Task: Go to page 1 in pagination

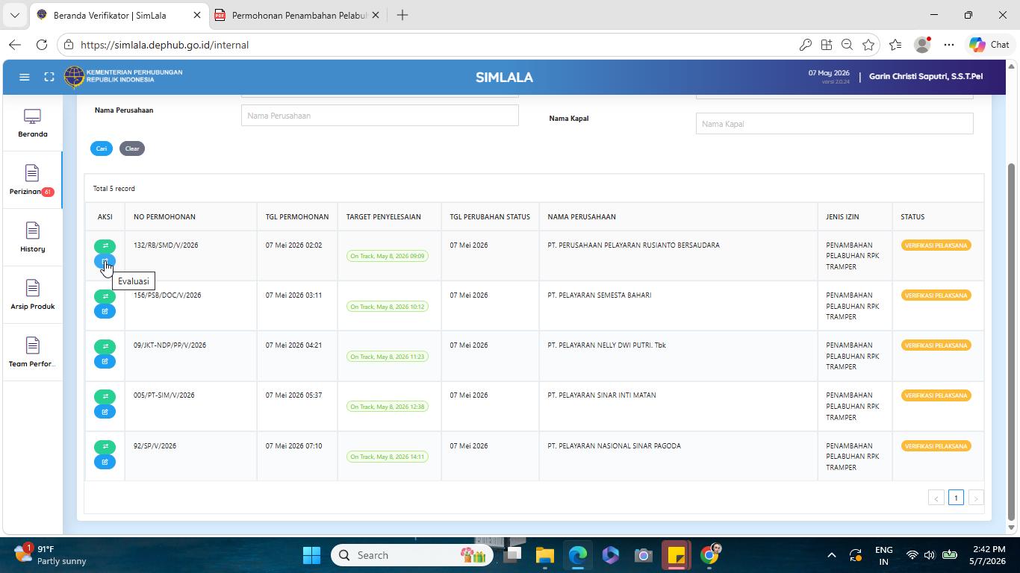Action: [956, 498]
